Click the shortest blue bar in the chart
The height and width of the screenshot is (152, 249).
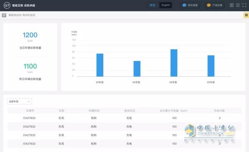(137, 69)
